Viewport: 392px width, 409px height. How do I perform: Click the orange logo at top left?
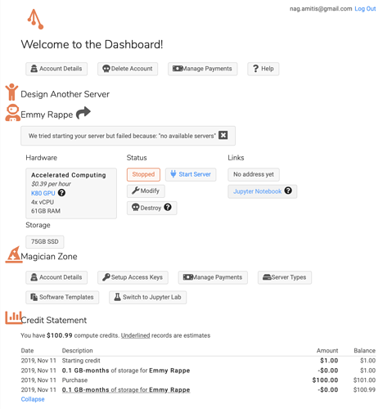35,19
